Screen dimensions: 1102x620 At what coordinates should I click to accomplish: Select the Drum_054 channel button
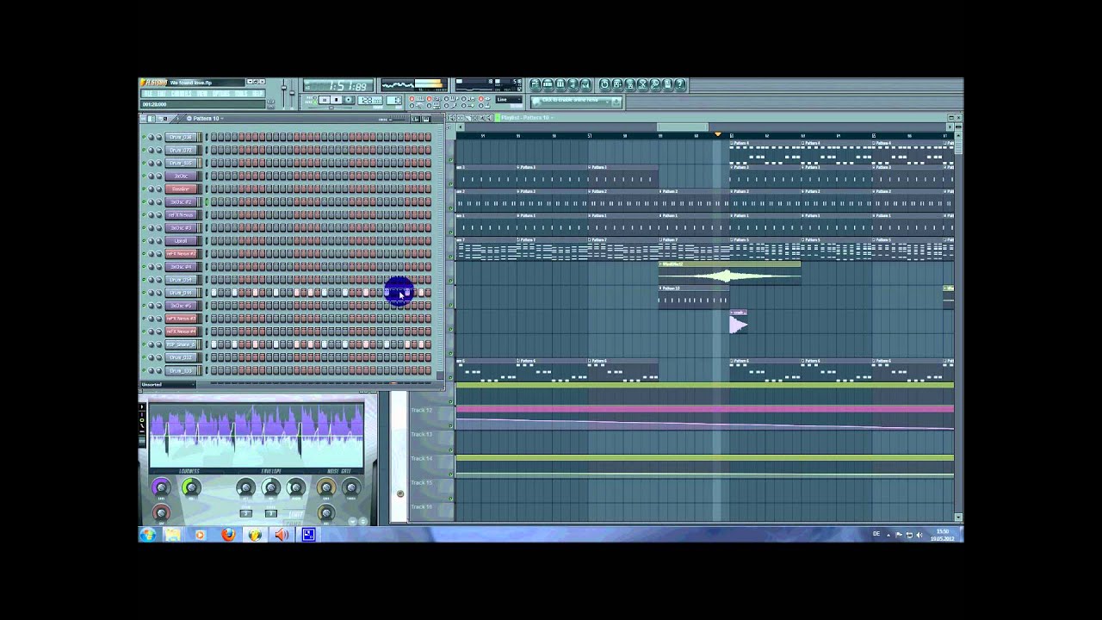click(x=181, y=280)
